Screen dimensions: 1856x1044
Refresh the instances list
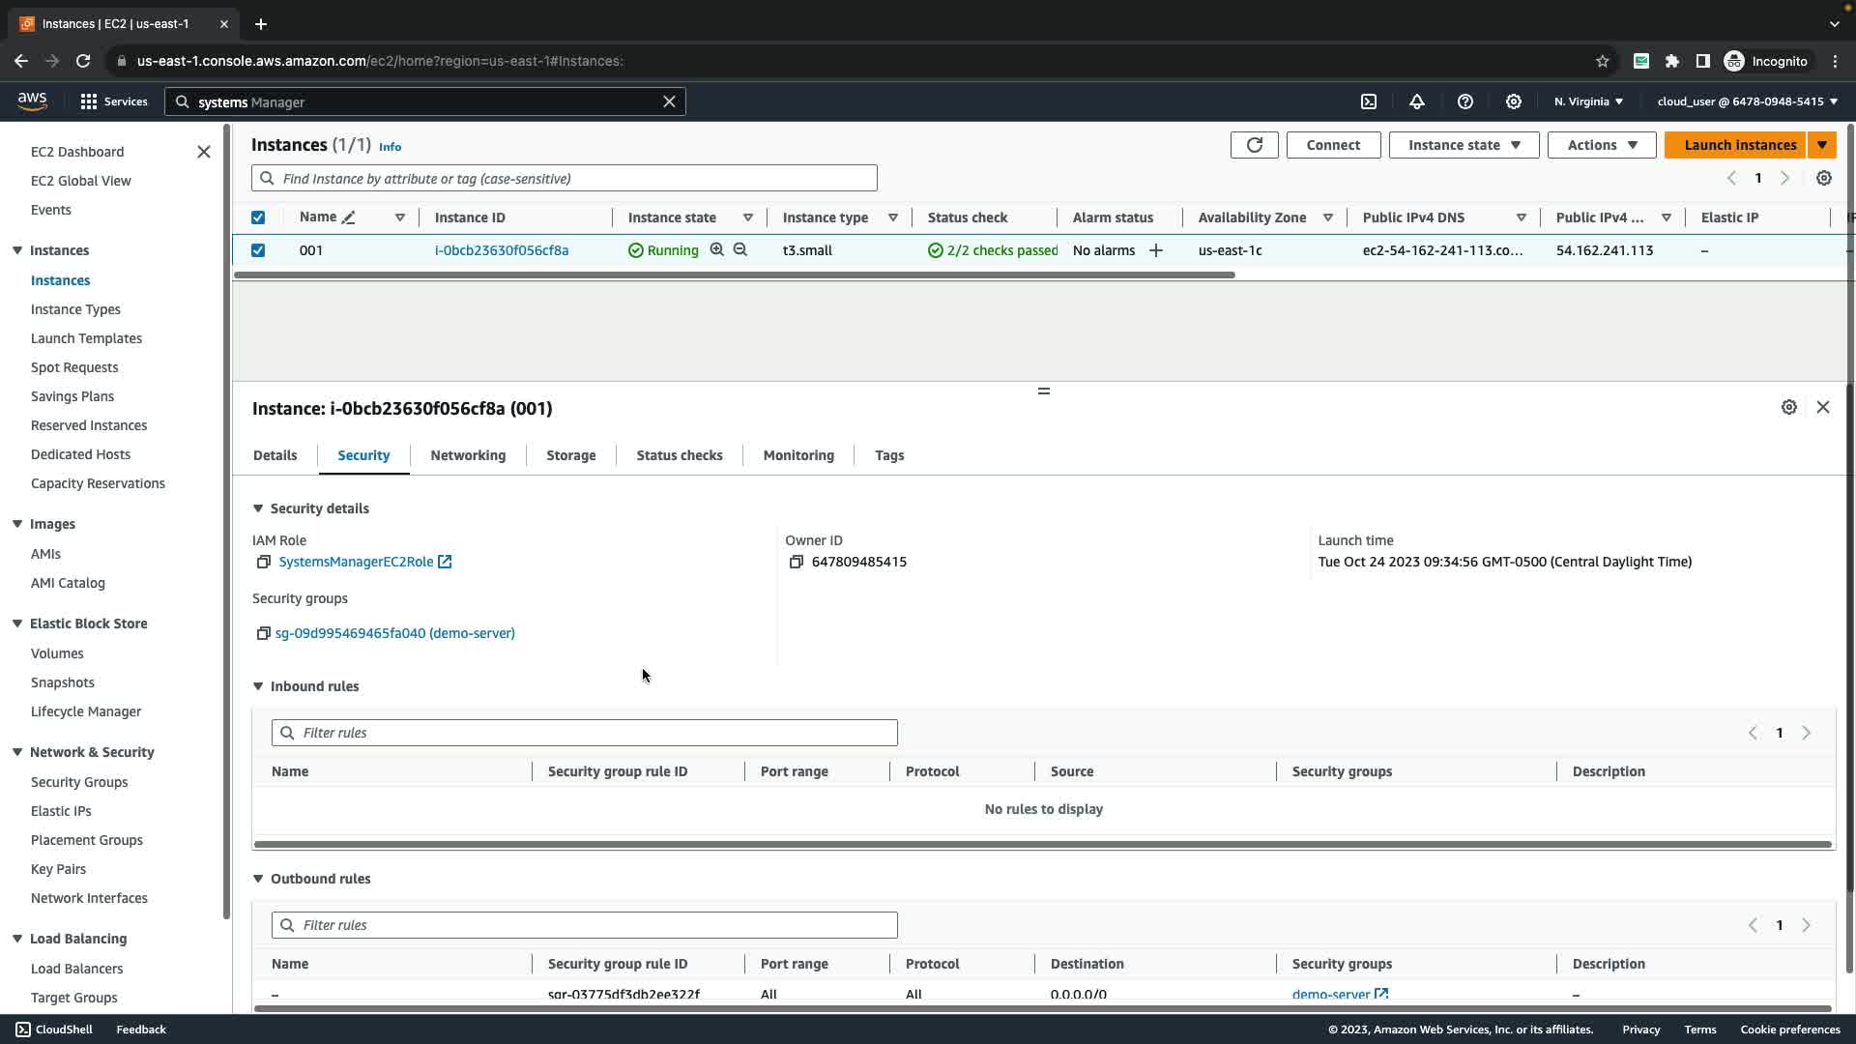pos(1254,145)
